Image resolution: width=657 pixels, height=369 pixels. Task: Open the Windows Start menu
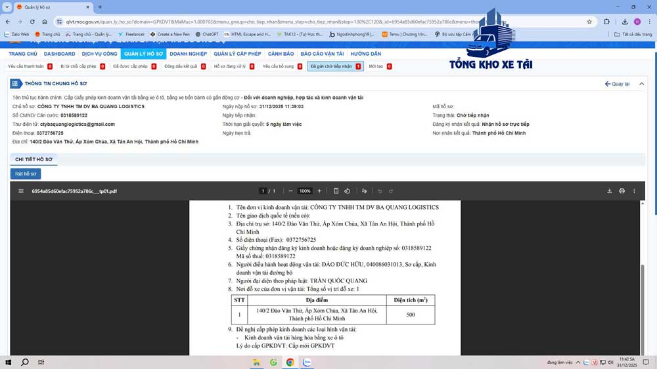(x=9, y=362)
